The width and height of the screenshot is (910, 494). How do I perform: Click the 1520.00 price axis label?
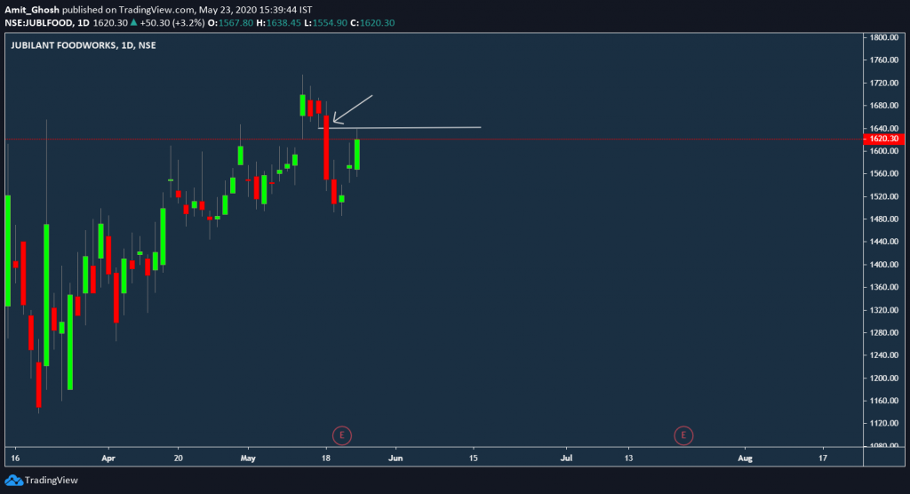[884, 196]
